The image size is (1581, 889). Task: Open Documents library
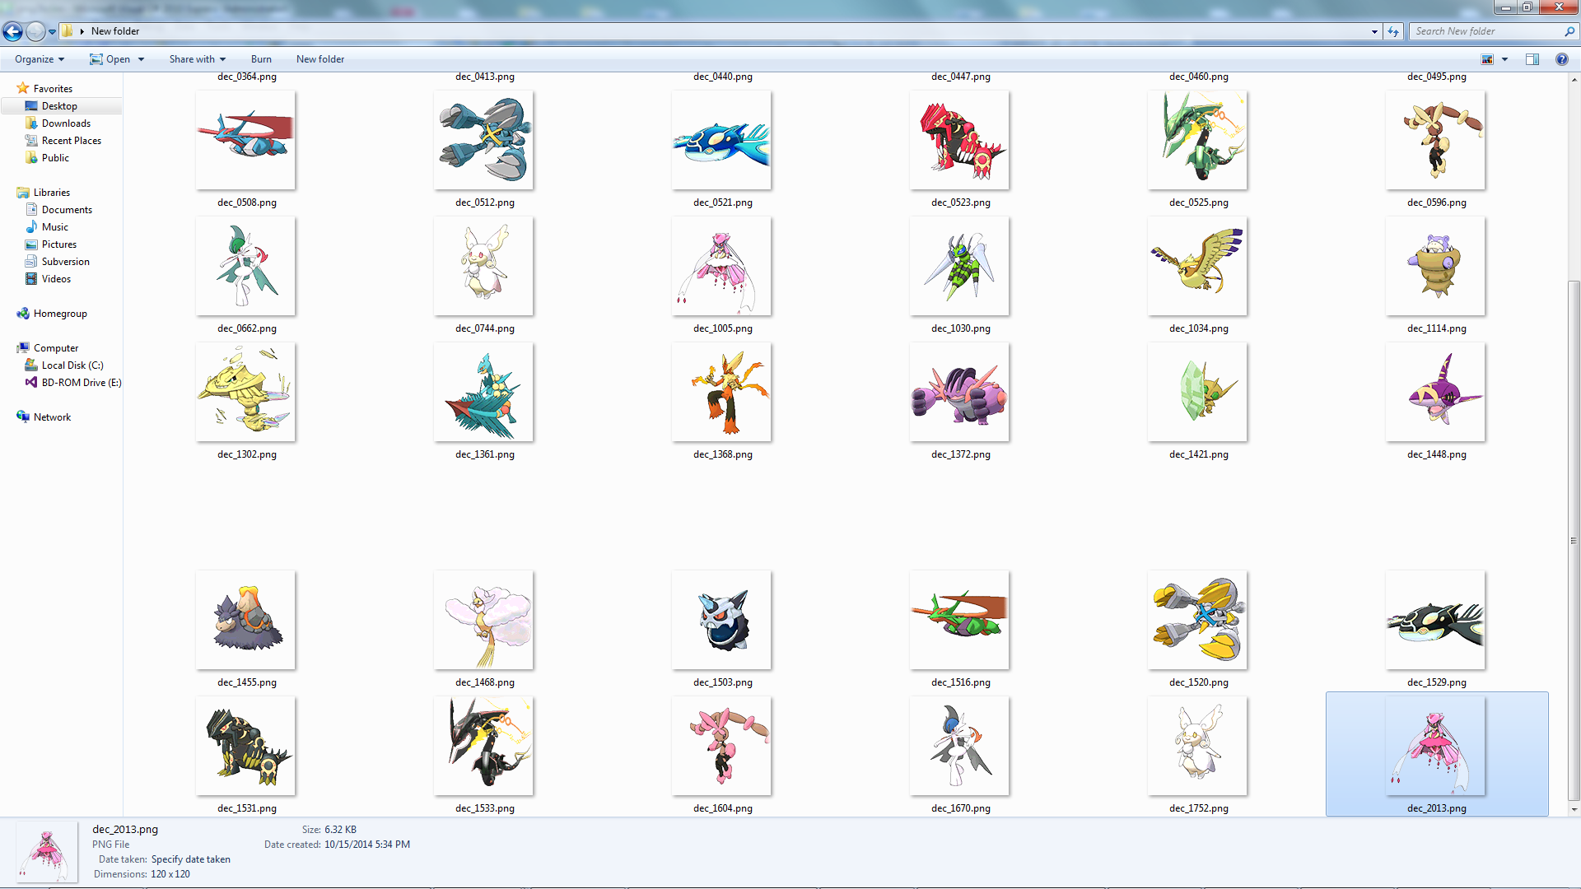coord(67,210)
